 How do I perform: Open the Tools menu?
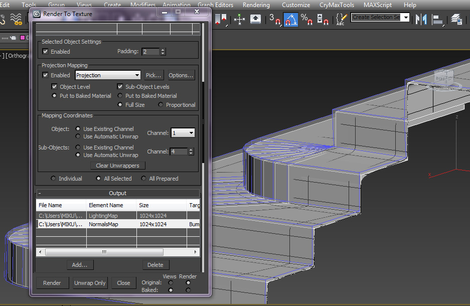29,5
